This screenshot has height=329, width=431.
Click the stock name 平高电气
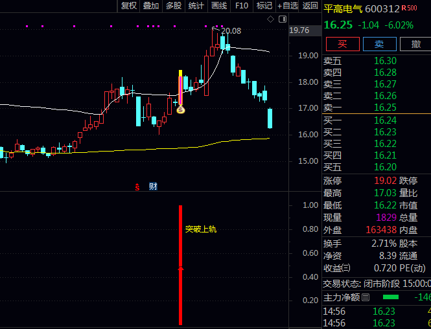click(343, 9)
